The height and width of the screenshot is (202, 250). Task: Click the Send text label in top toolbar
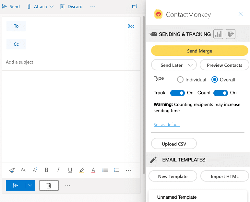[15, 6]
